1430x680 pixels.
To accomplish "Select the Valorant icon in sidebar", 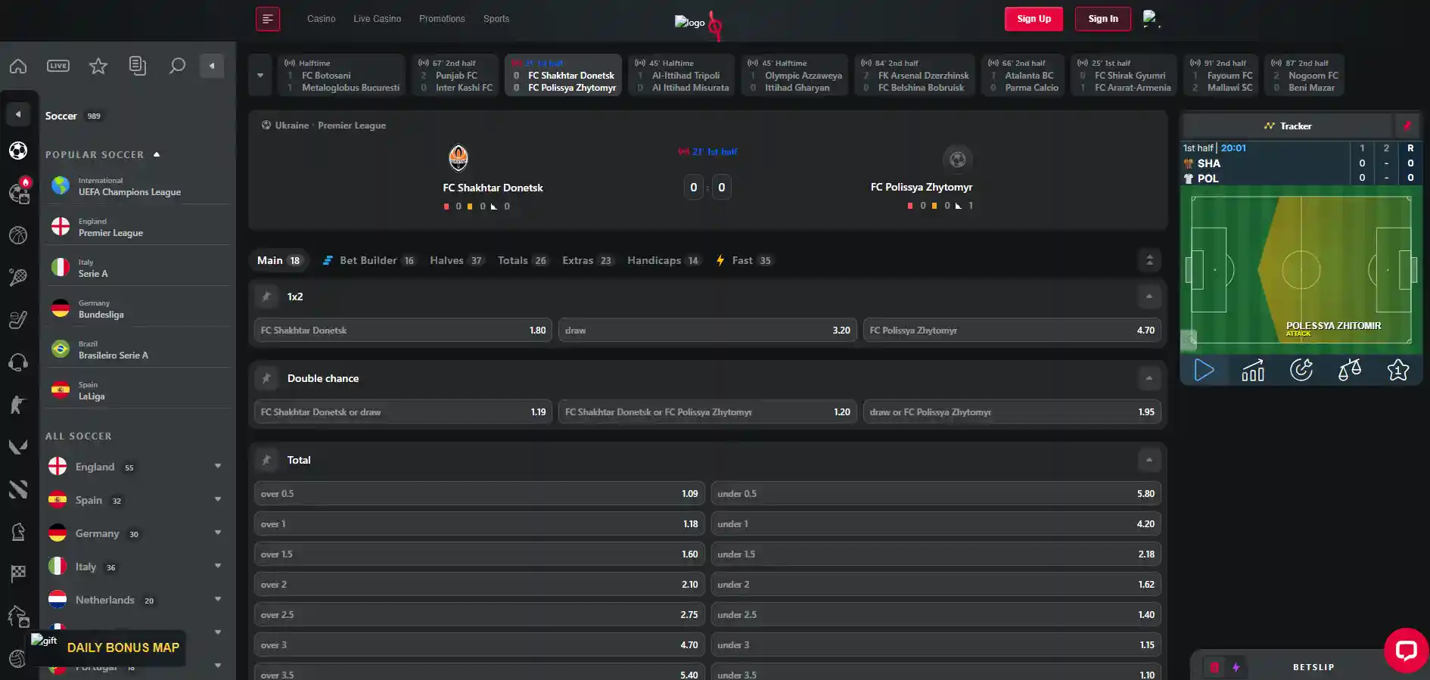I will pyautogui.click(x=18, y=447).
